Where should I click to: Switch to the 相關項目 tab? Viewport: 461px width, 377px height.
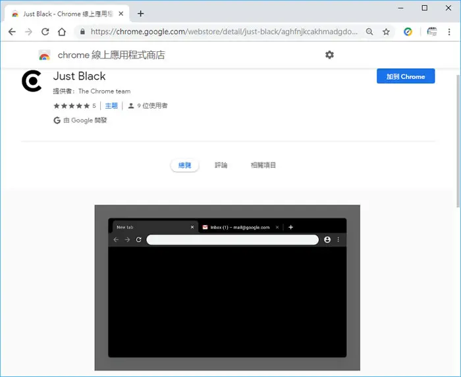point(263,165)
